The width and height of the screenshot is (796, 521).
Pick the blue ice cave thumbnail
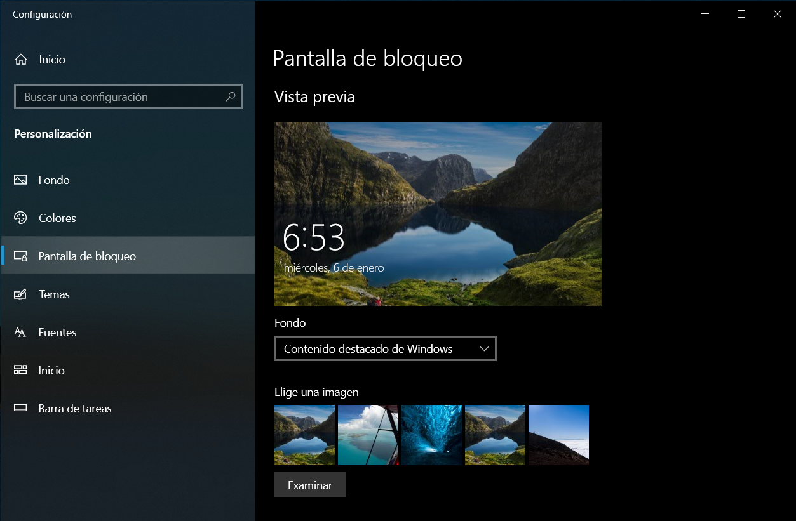[x=431, y=435]
